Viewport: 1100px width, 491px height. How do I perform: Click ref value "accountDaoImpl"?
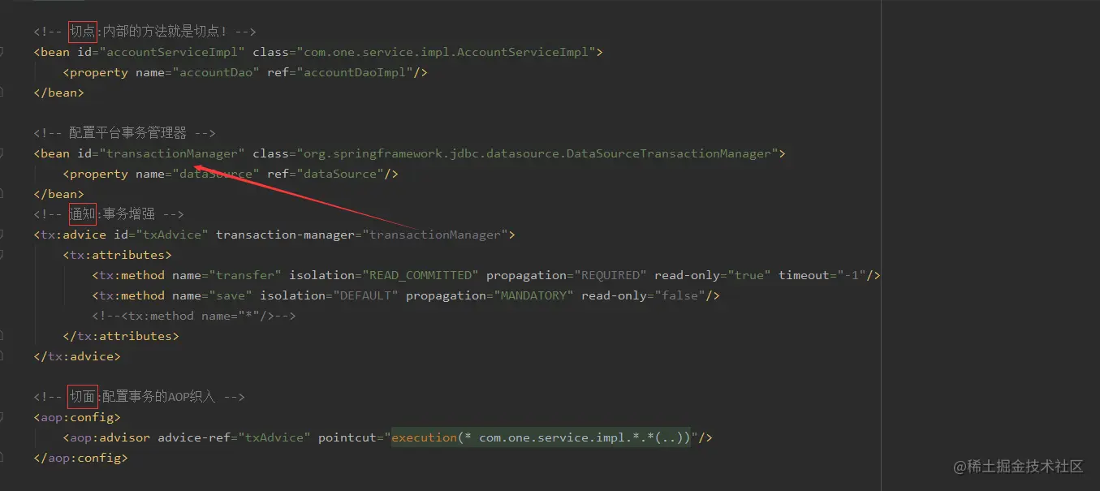tap(356, 72)
